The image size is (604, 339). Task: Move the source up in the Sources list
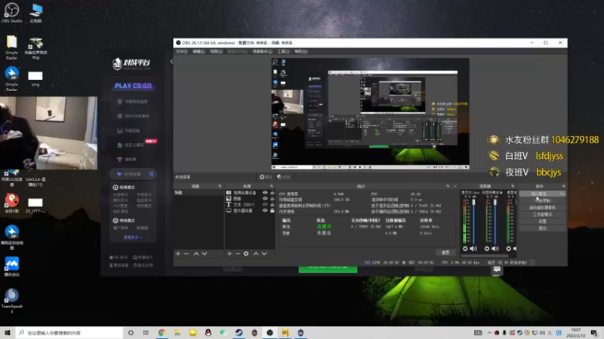pos(256,254)
